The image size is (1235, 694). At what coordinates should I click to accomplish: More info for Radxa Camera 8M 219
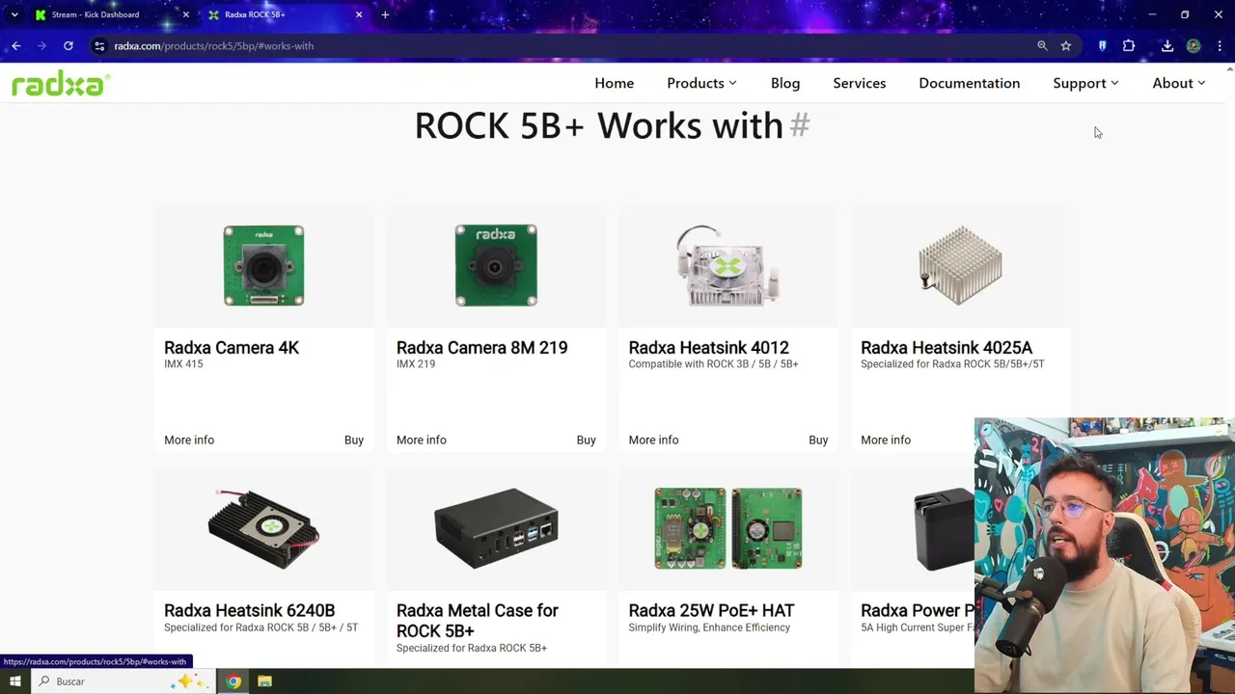pyautogui.click(x=422, y=440)
